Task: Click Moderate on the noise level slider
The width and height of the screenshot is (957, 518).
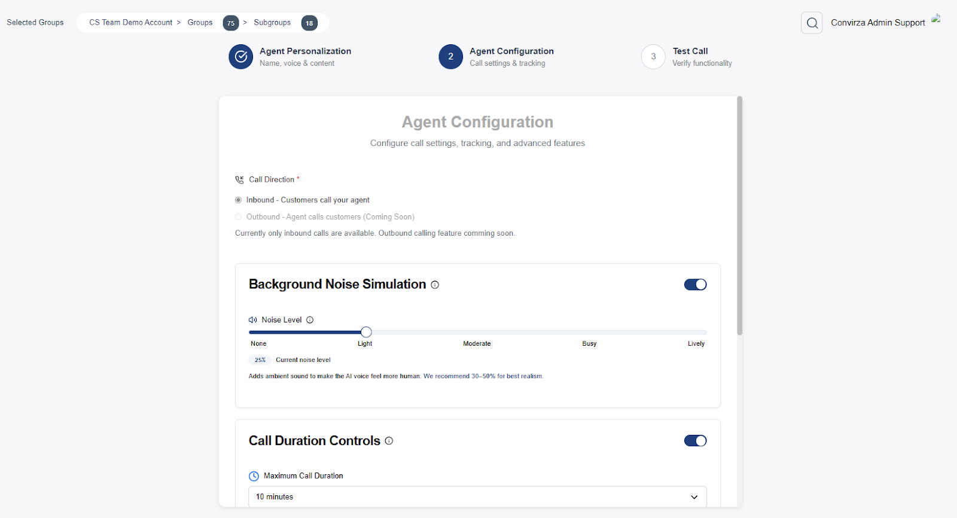Action: [477, 333]
